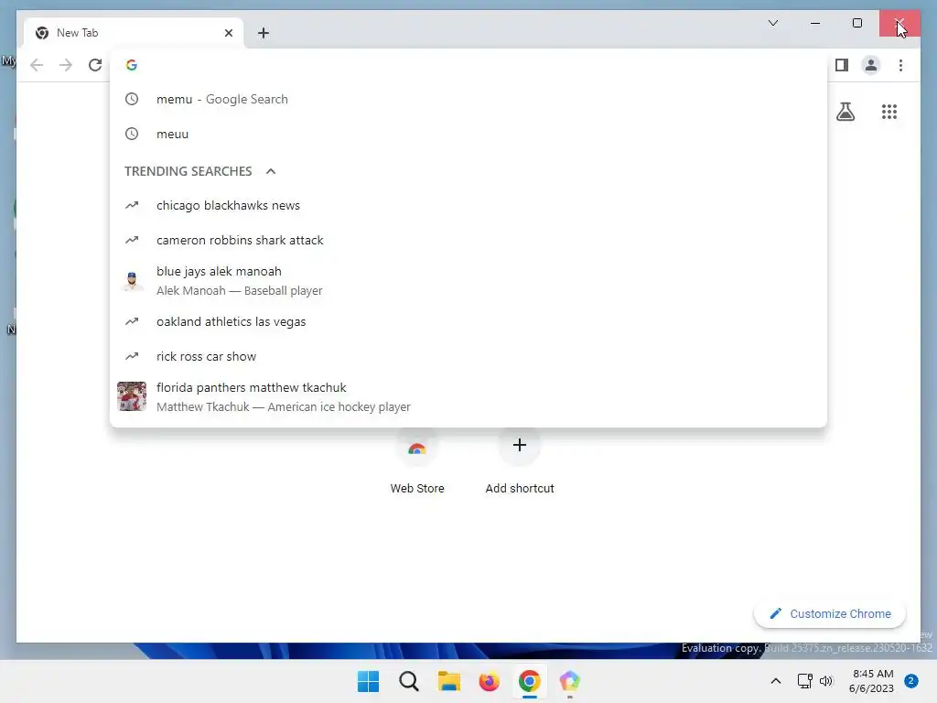Open a new tab with plus button
Image resolution: width=937 pixels, height=703 pixels.
coord(264,33)
